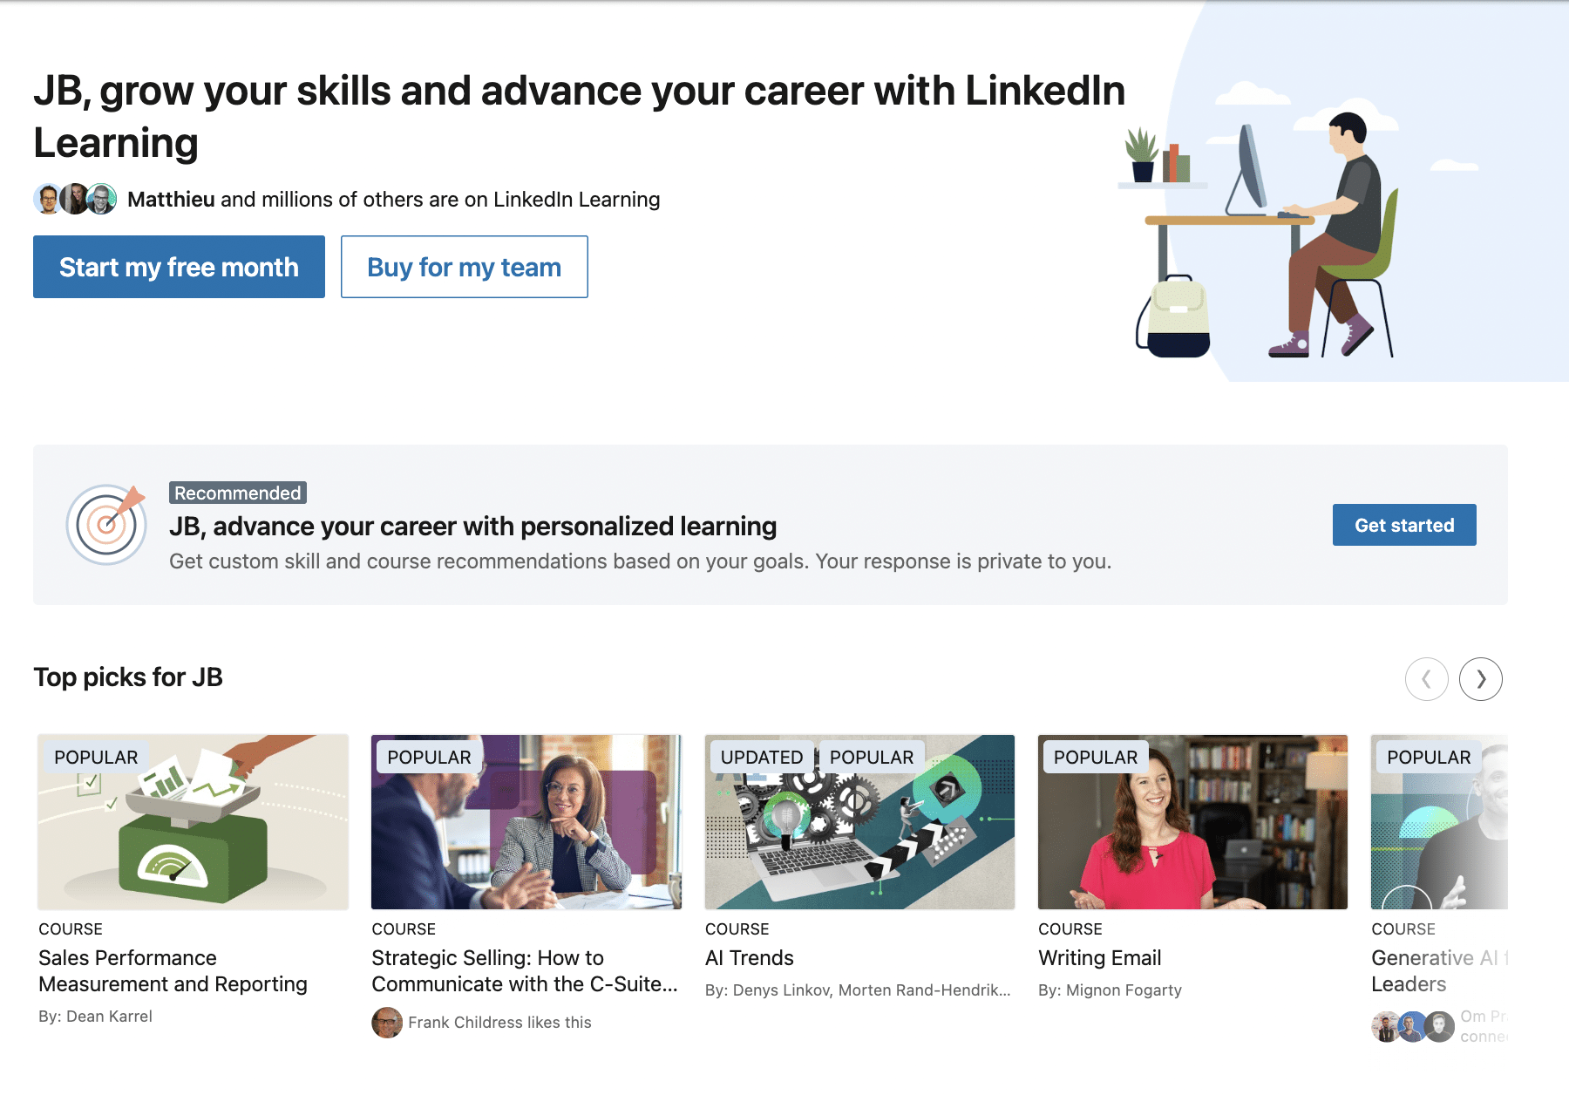Viewport: 1569px width, 1095px height.
Task: Click the Recommended badge label
Action: tap(238, 493)
